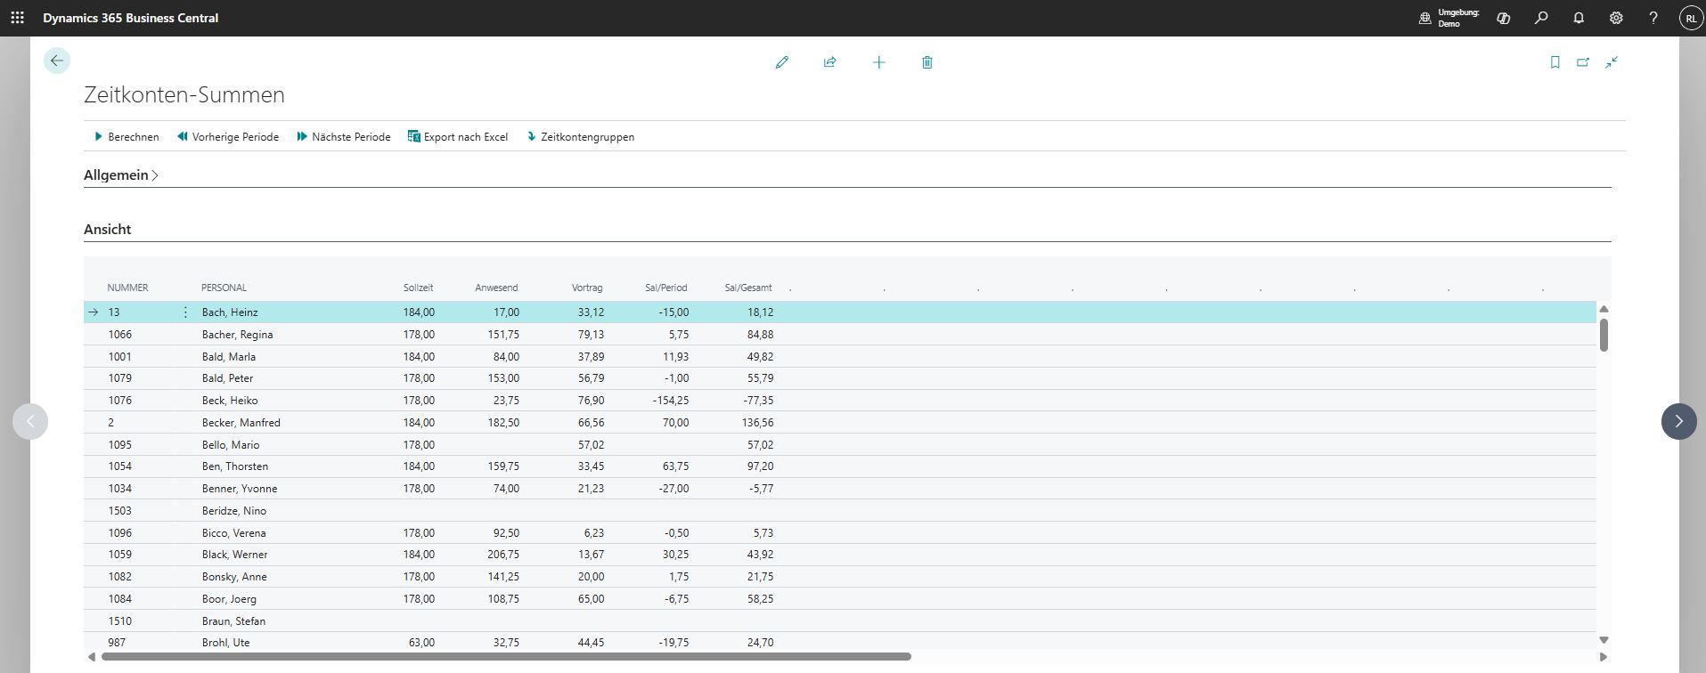Click the Sal/Gesamt column header
Viewport: 1706px width, 673px height.
pos(748,288)
